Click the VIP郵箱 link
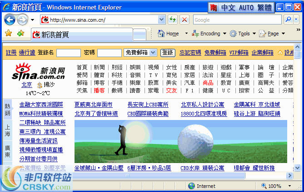 (239, 53)
